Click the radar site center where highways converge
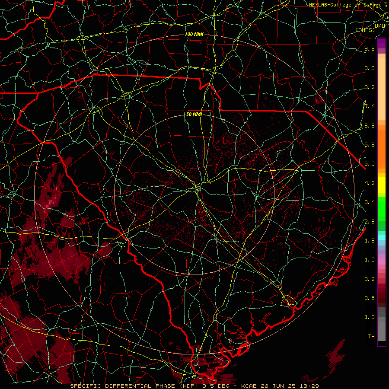The width and height of the screenshot is (389, 389). (x=198, y=187)
